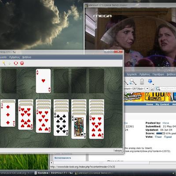Click the go arrow icon beside address bar
Screen dimensions: 176x176
(x=152, y=88)
